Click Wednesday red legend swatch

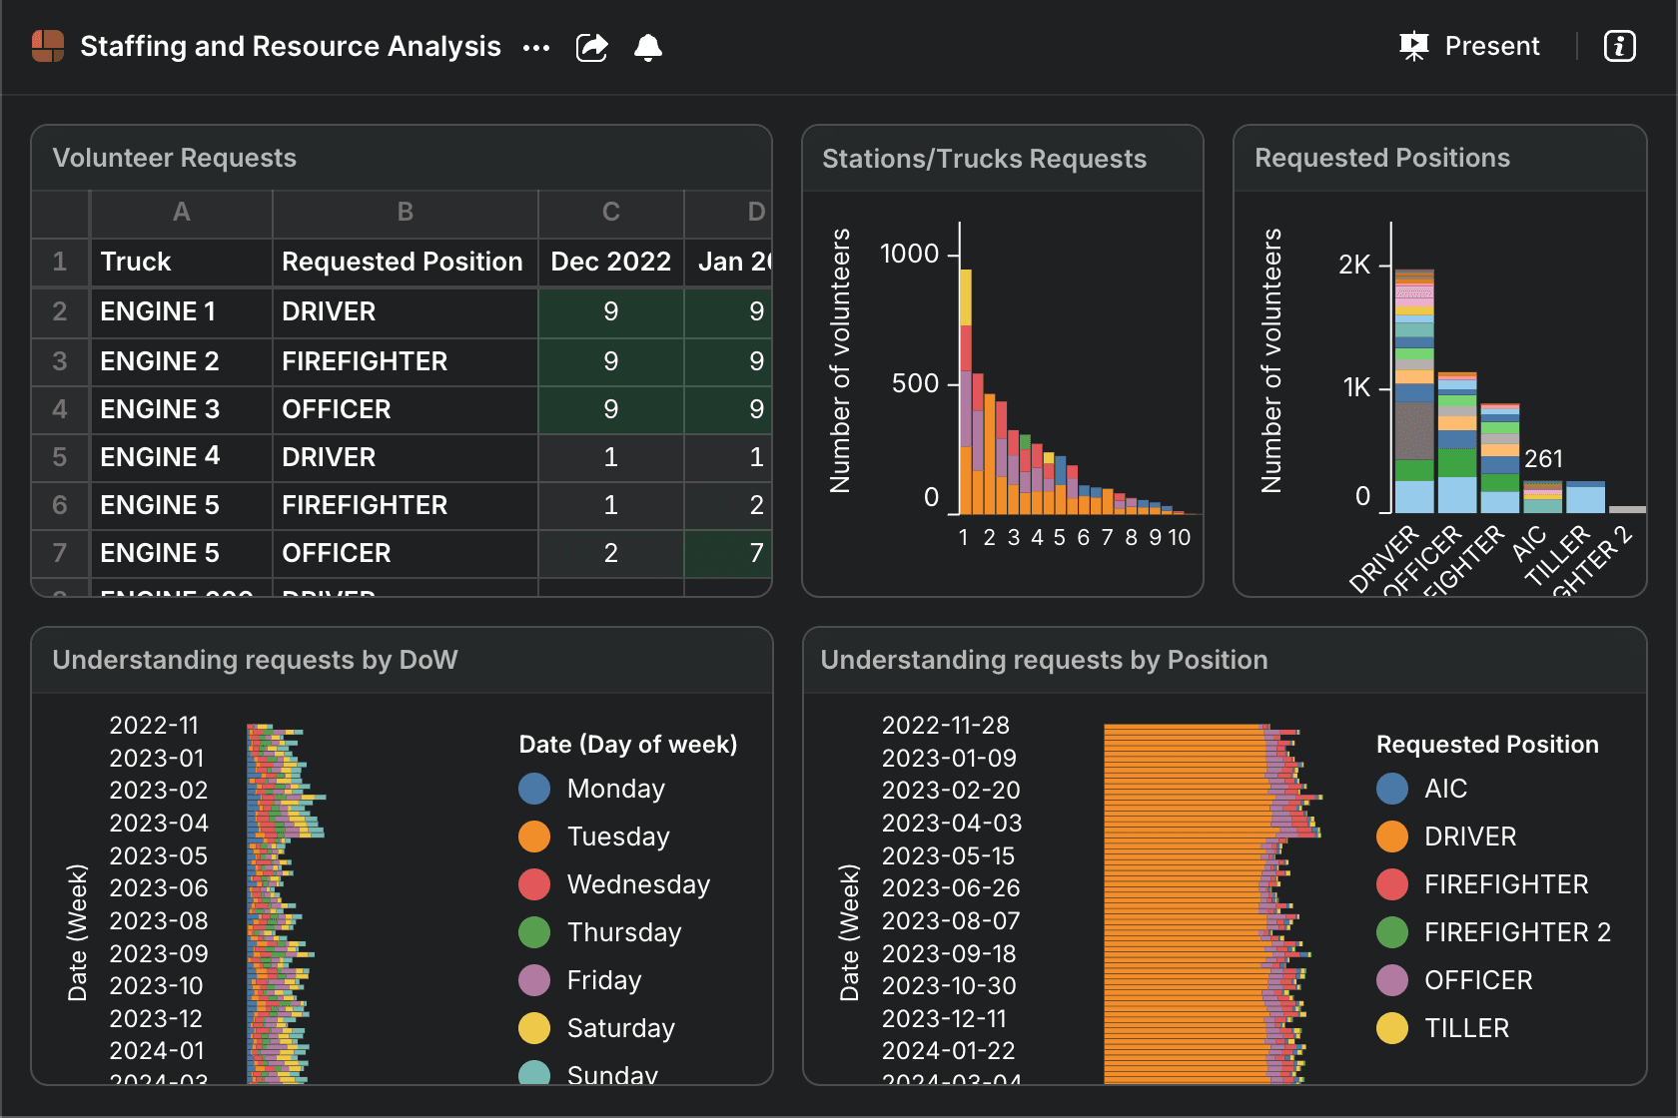click(x=534, y=884)
